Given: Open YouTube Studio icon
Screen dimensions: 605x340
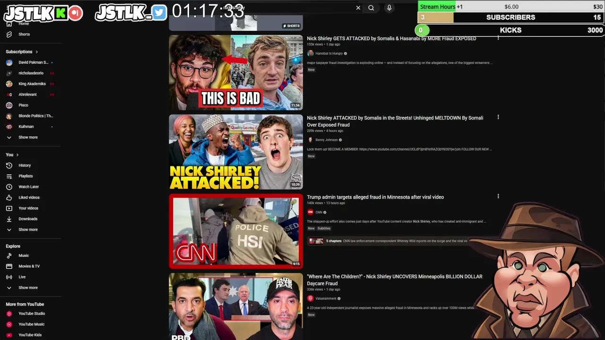Looking at the screenshot, I should tap(9, 314).
